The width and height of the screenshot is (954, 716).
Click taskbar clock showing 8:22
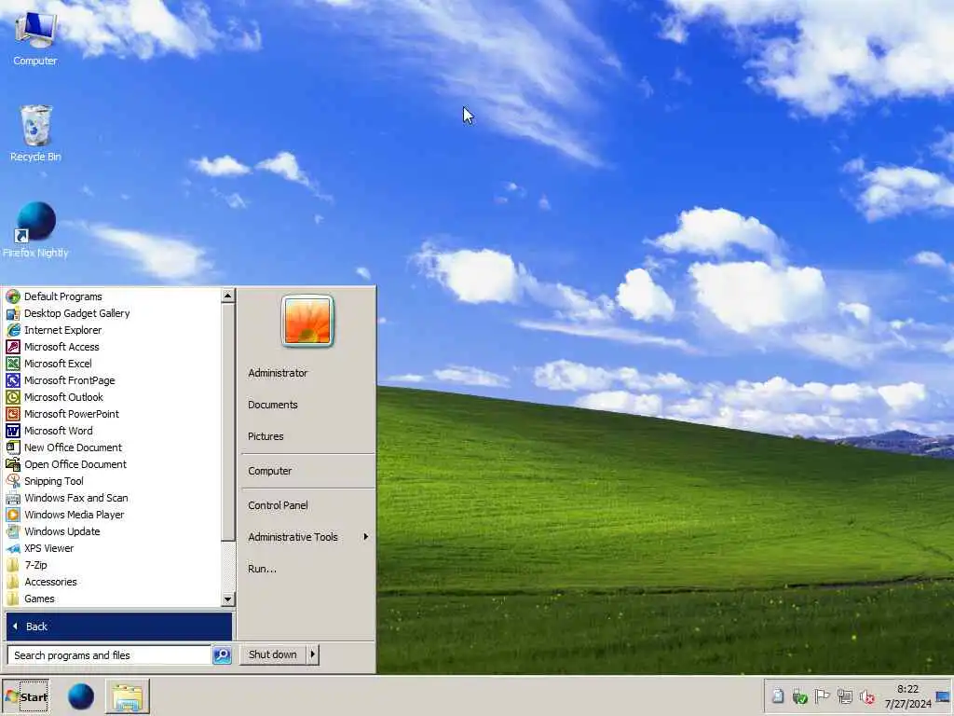tap(907, 696)
